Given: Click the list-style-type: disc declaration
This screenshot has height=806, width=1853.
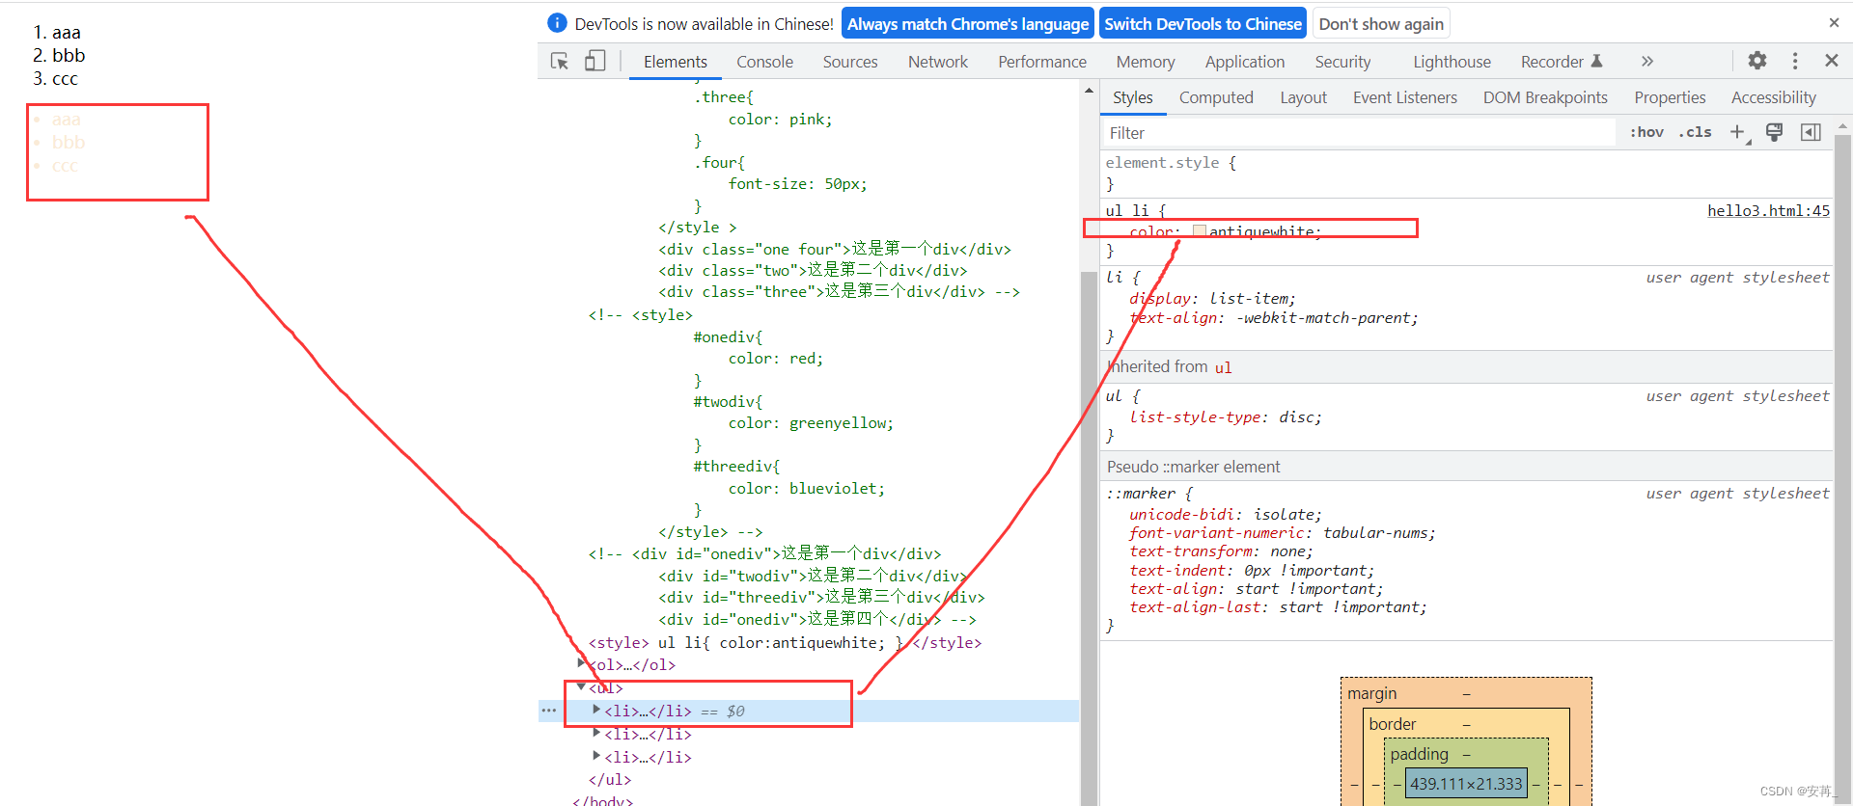Looking at the screenshot, I should click(x=1225, y=416).
